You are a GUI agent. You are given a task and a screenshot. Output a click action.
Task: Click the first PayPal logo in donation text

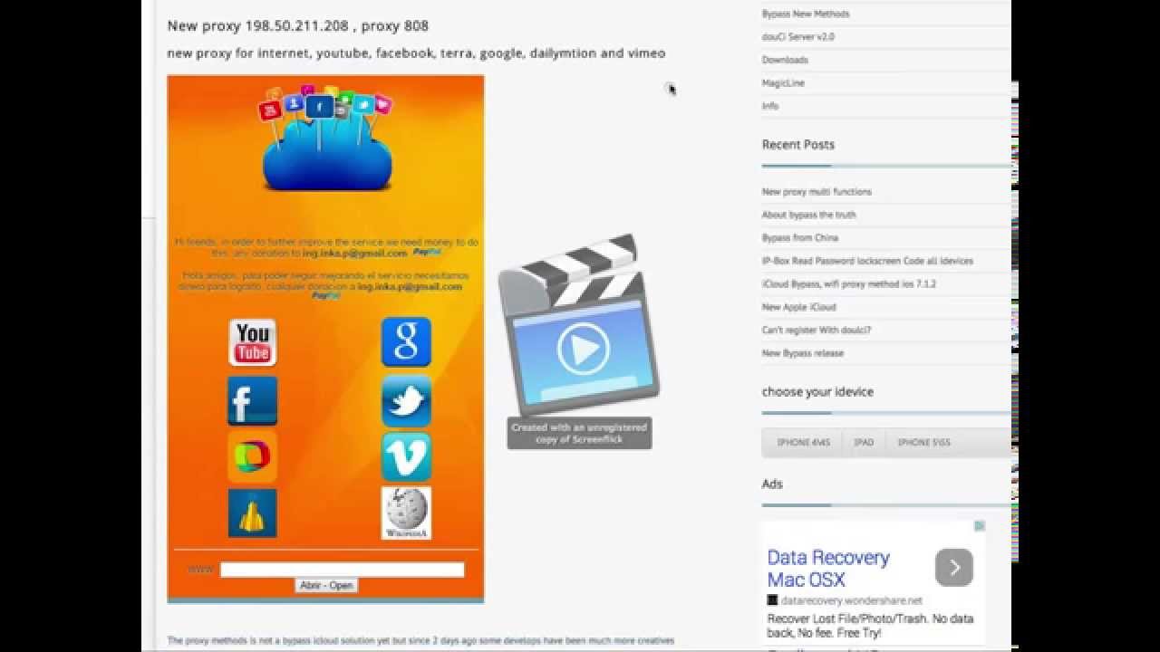(x=427, y=252)
